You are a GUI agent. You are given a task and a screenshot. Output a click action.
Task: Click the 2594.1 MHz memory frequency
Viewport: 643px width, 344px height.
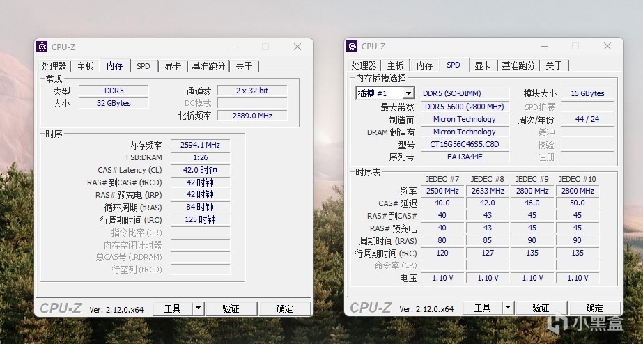click(200, 145)
